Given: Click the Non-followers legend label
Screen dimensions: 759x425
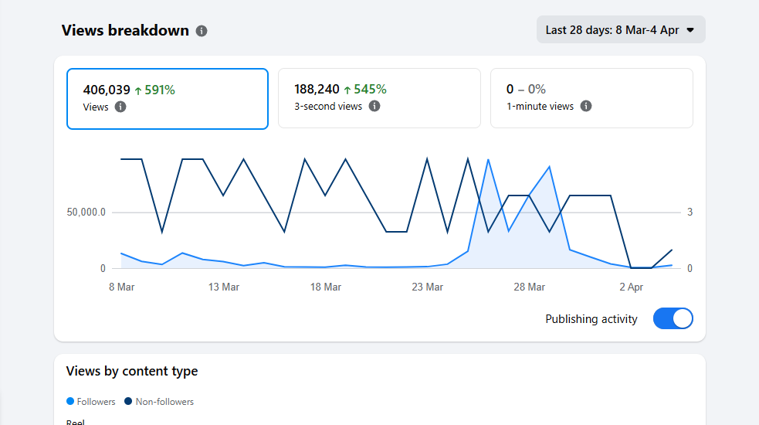Looking at the screenshot, I should [164, 402].
